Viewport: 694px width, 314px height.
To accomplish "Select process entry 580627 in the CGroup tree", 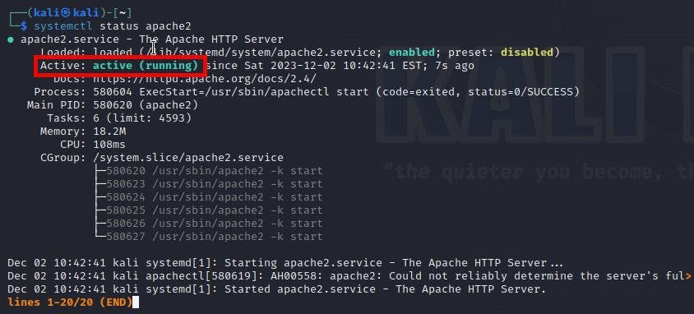I will [x=215, y=237].
